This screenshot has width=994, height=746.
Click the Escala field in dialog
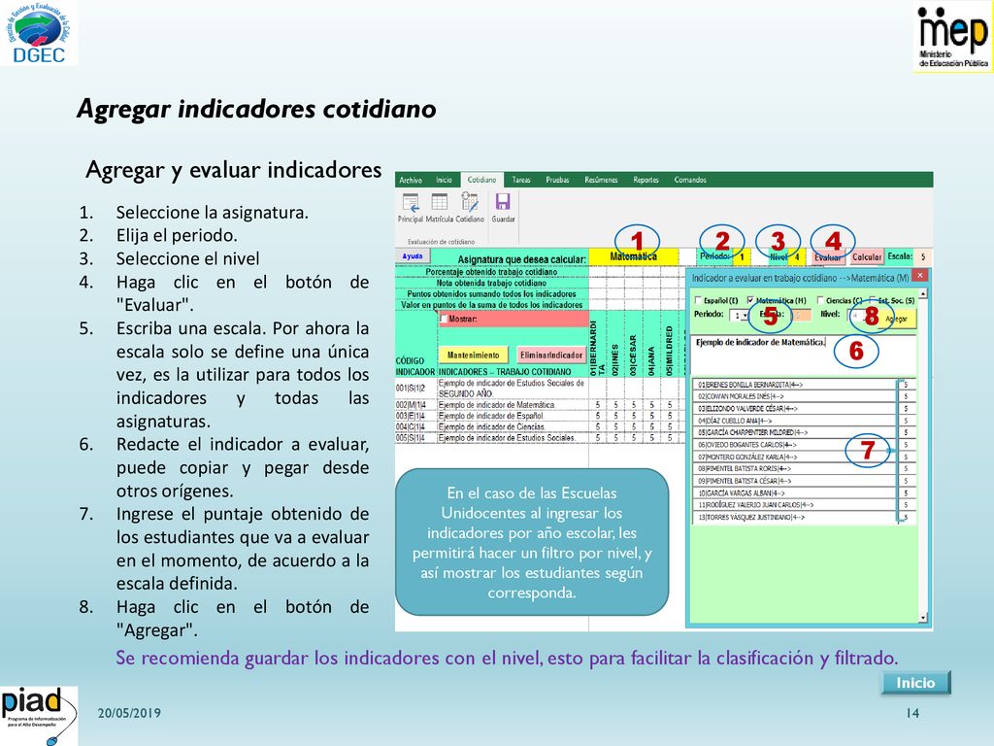(801, 315)
